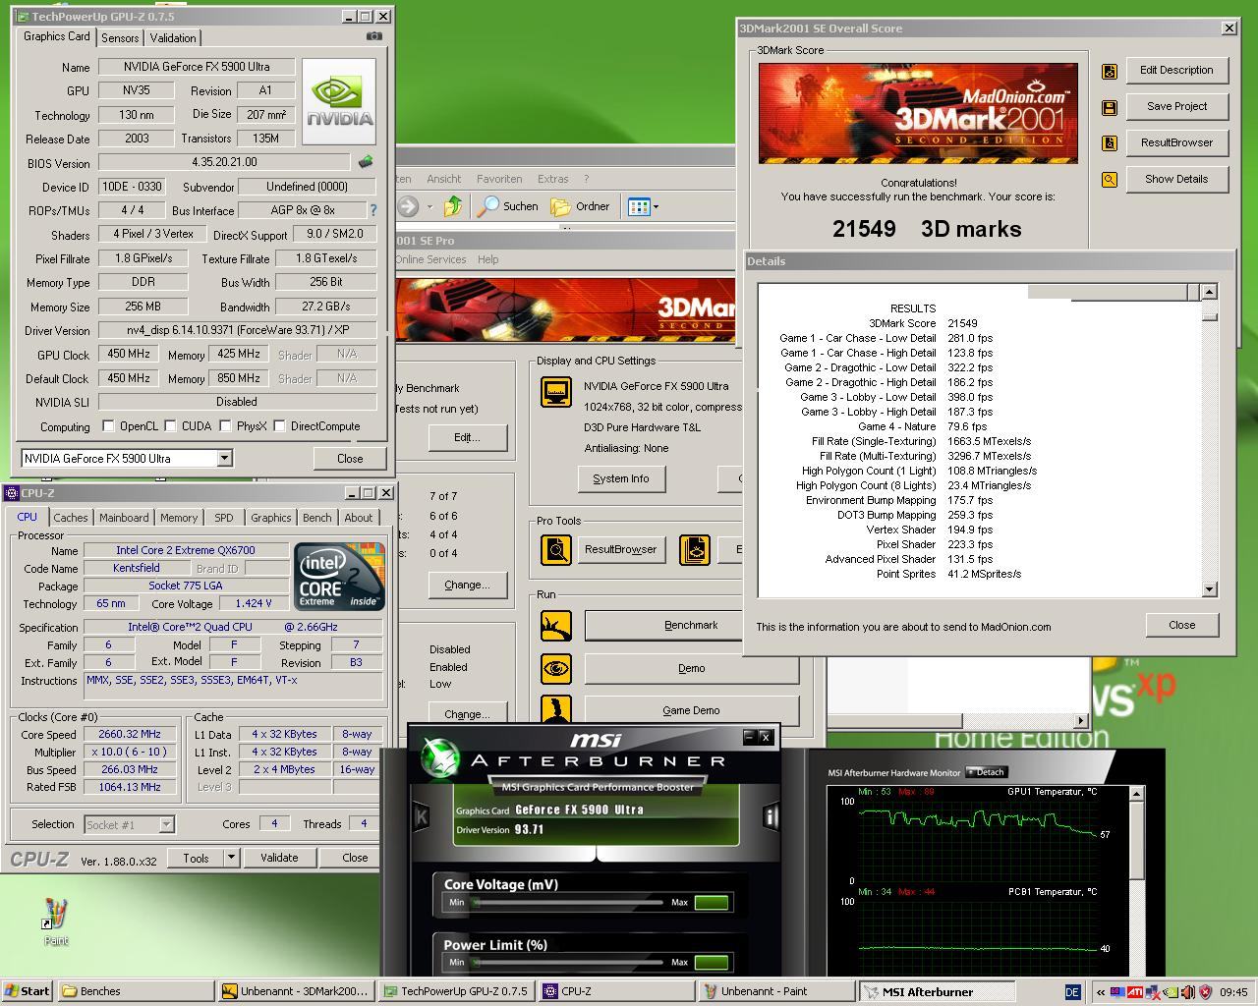Click the DE language indicator in tray
Viewport: 1258px width, 1006px height.
(1072, 992)
